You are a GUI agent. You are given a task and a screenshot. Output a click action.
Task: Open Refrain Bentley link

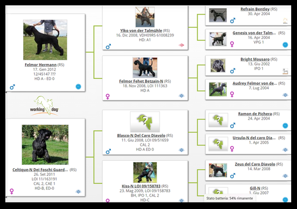pyautogui.click(x=255, y=9)
